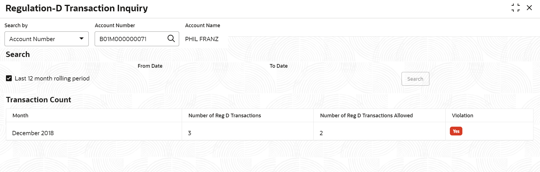The height and width of the screenshot is (172, 540).
Task: Click the Transaction Count section heading
Action: coord(39,100)
